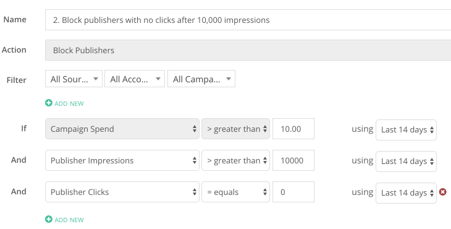Change the equals operator for Publisher Clicks
The image size is (451, 229).
click(235, 192)
